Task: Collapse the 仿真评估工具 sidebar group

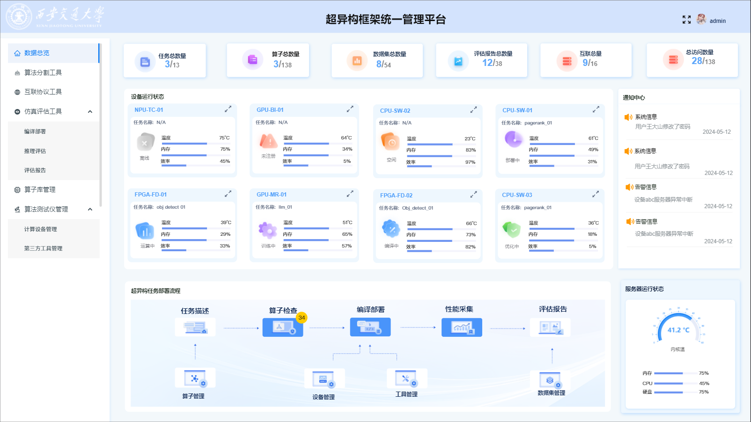Action: (x=90, y=111)
